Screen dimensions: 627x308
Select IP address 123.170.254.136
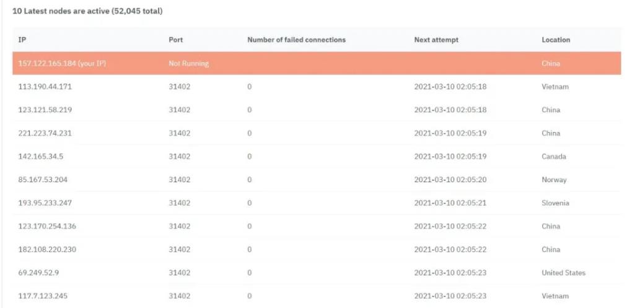[47, 226]
